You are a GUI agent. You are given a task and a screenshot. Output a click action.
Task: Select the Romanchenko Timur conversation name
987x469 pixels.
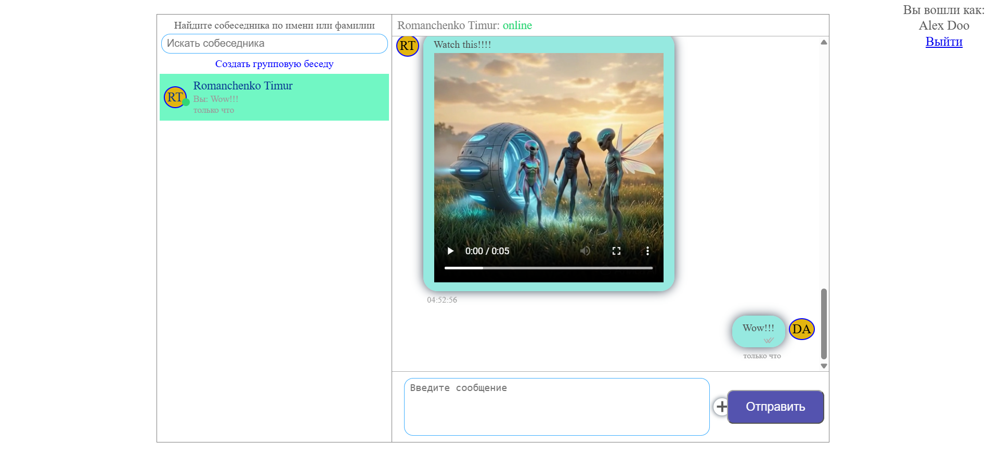pyautogui.click(x=243, y=86)
